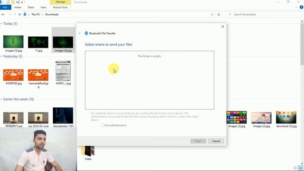Select 434951_1.jpg document thumbnail
Screen dimensions: 304x171
click(x=63, y=71)
